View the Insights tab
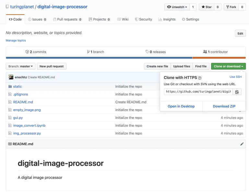The width and height of the screenshot is (249, 192). [x=167, y=19]
